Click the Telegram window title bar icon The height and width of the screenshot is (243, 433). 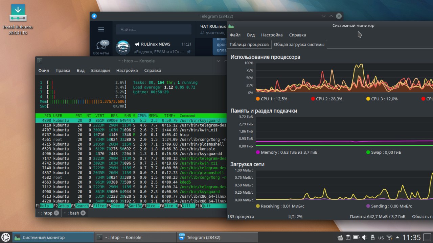[94, 16]
